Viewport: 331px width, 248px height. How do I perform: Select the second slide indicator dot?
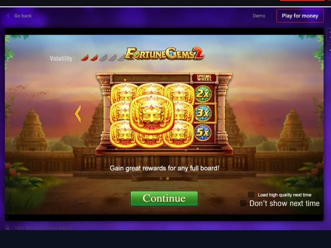168,179
